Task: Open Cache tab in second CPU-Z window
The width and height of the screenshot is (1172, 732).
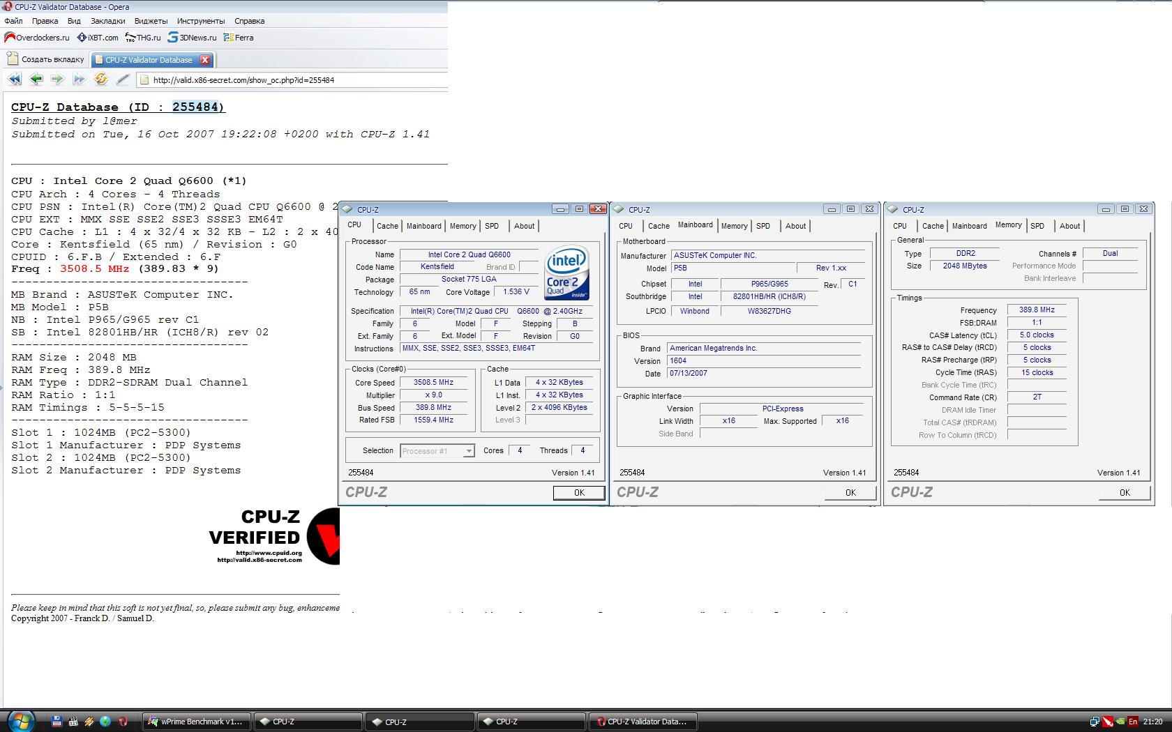Action: pos(659,226)
